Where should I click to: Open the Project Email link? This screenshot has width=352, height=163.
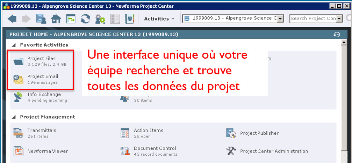point(43,76)
